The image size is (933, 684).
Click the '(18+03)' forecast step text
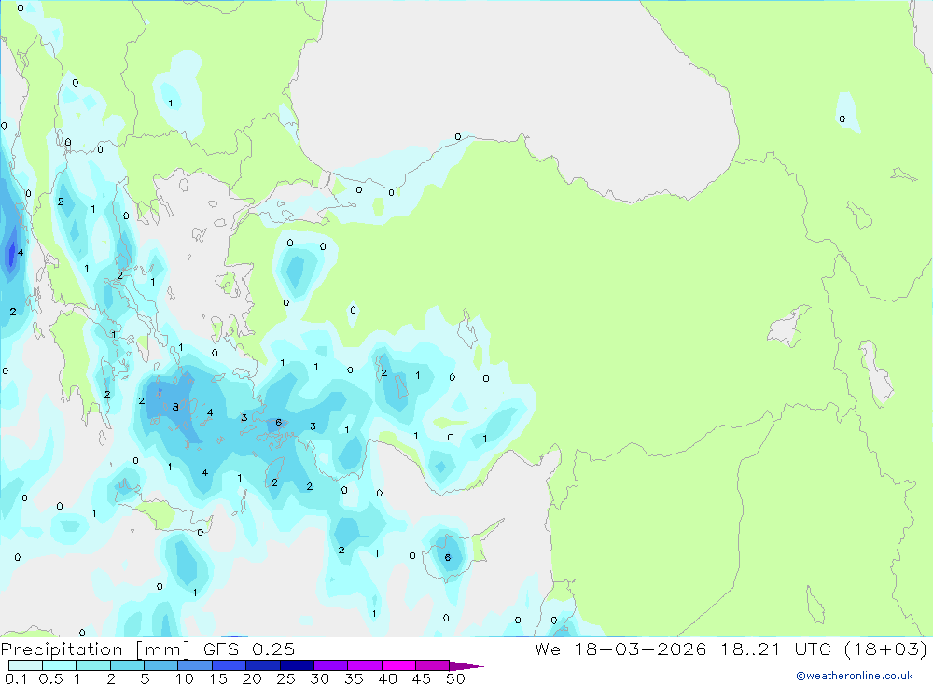[886, 649]
